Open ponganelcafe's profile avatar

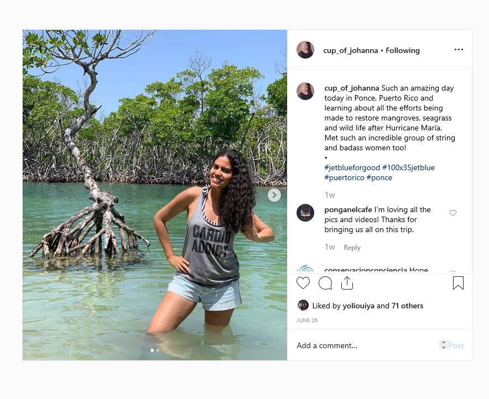(305, 213)
